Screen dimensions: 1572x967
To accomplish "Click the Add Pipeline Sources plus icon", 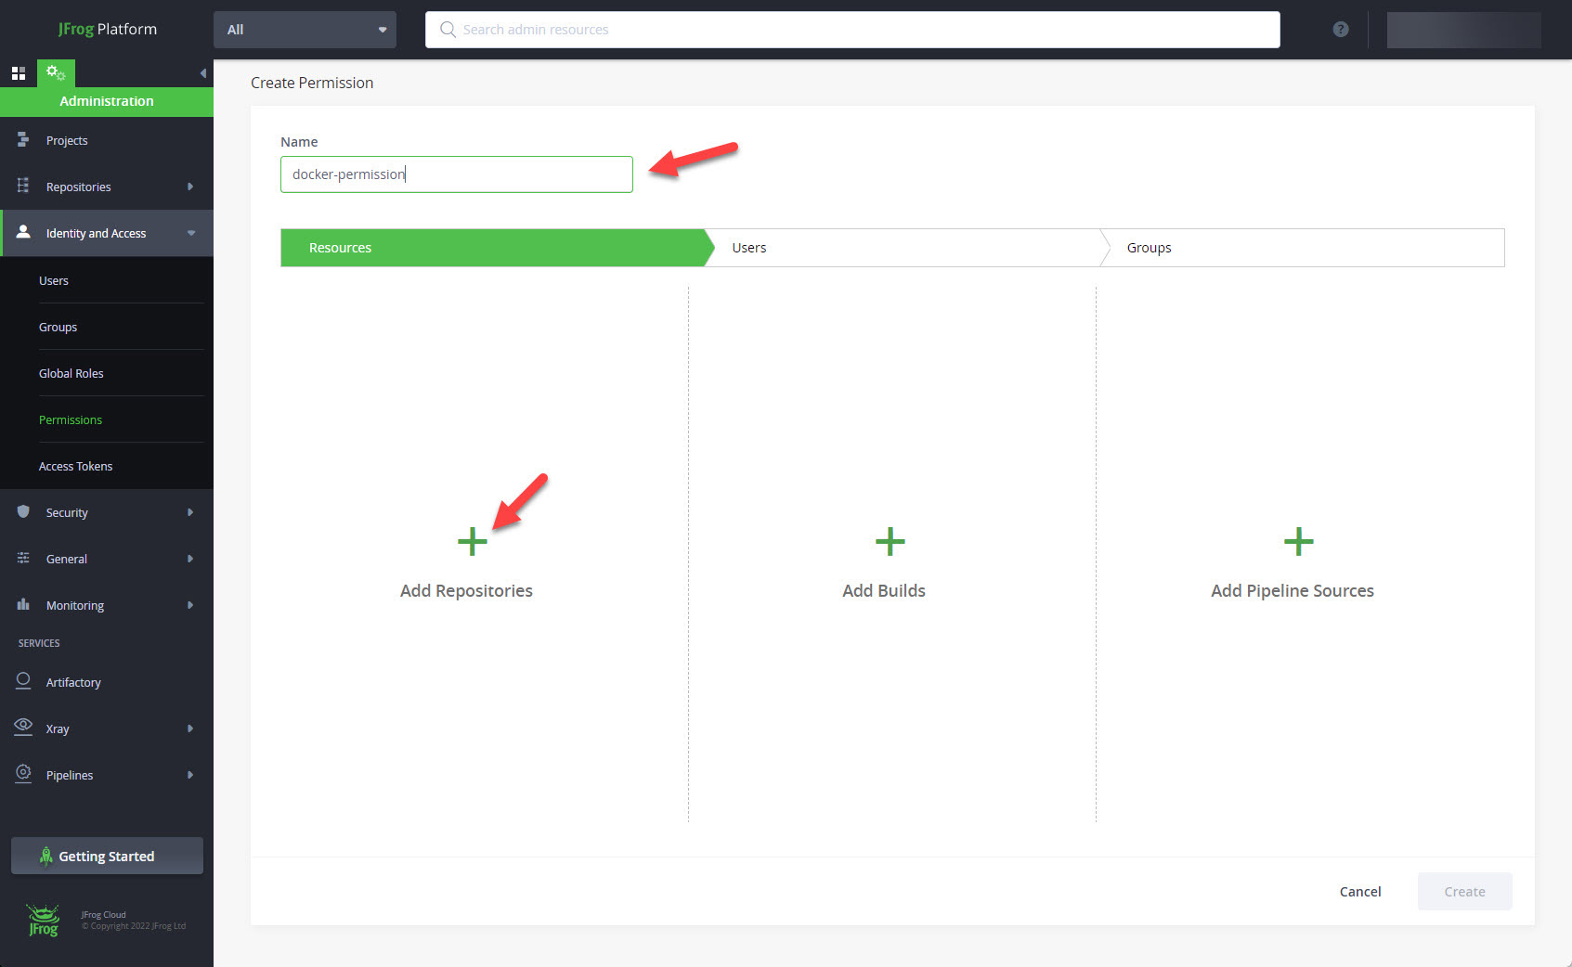I will (1297, 541).
